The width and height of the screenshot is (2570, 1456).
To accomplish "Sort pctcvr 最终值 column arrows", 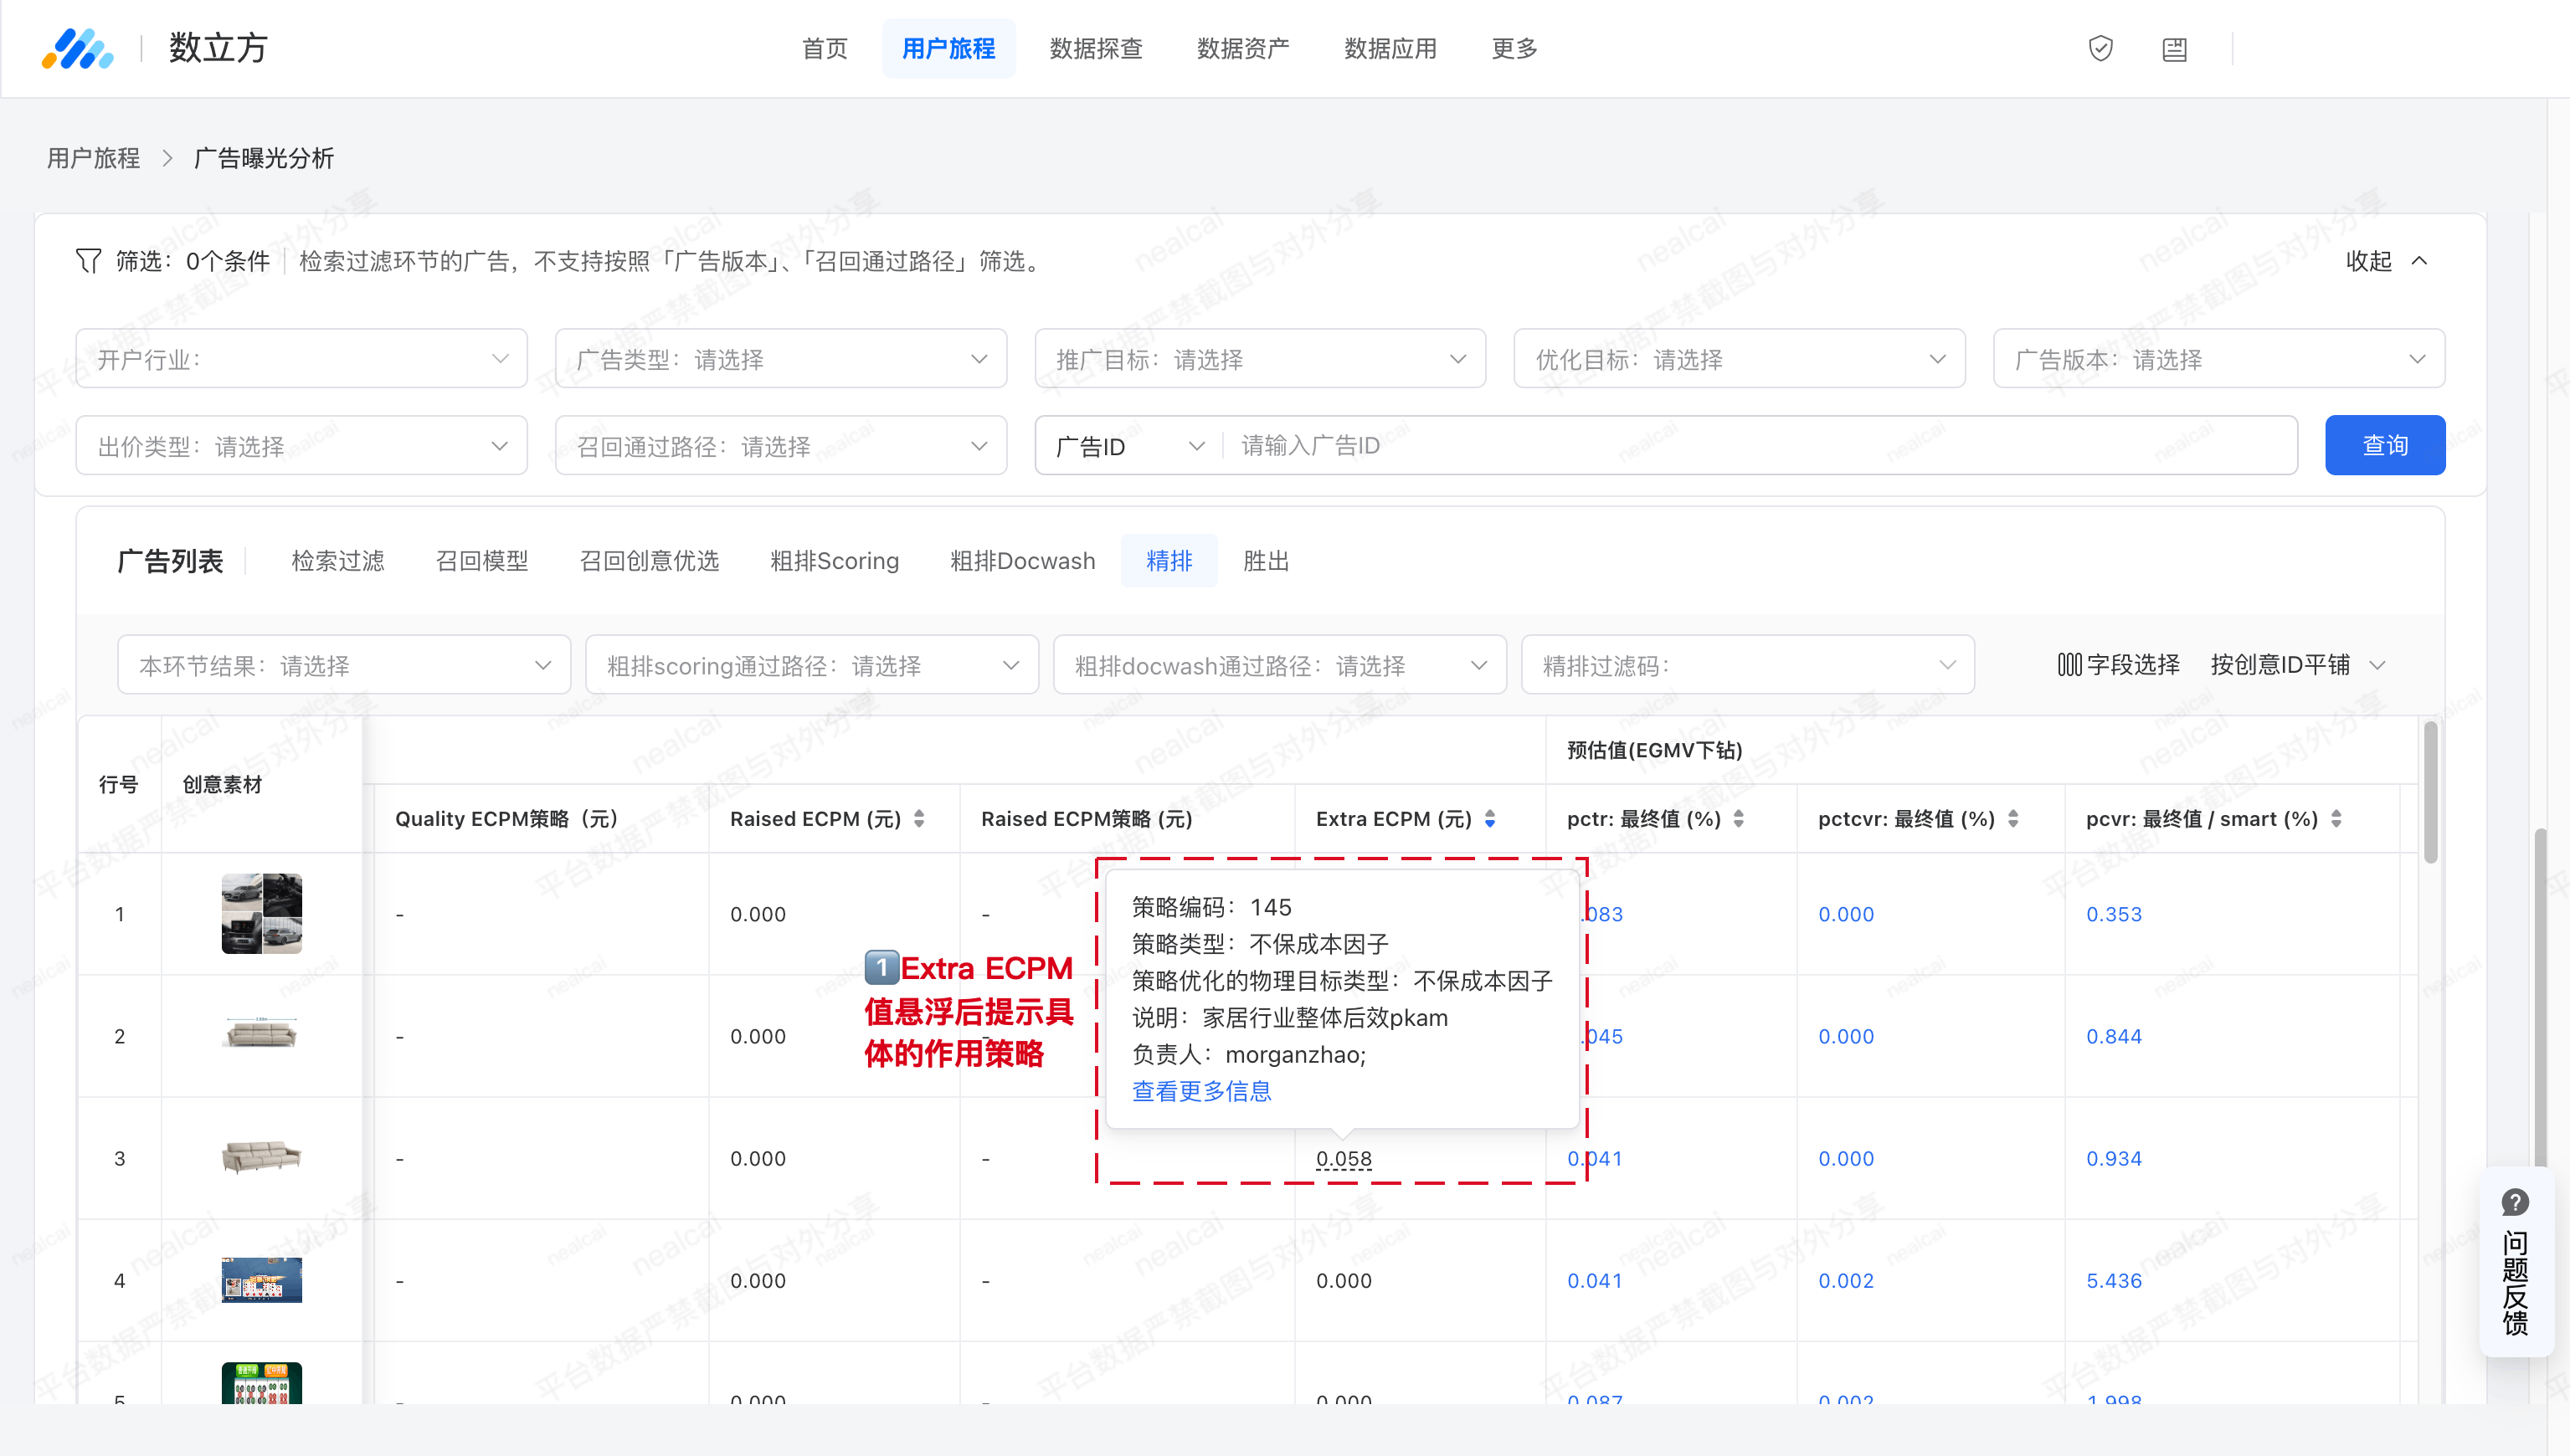I will click(2012, 819).
